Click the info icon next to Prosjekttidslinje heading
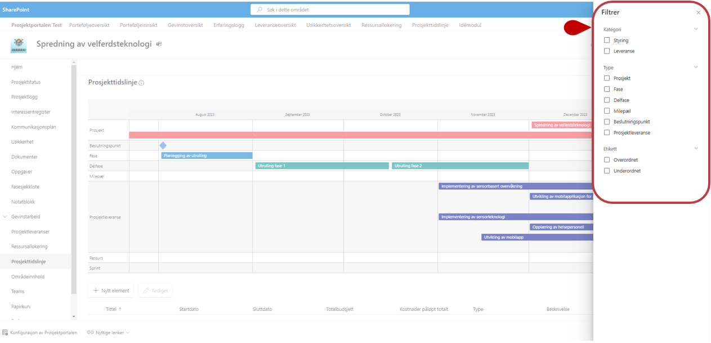Screen dimensions: 711x343 [x=141, y=83]
